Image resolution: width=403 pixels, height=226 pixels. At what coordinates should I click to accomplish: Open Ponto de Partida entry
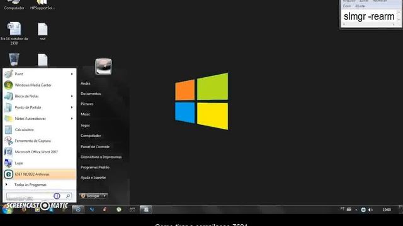(39, 107)
